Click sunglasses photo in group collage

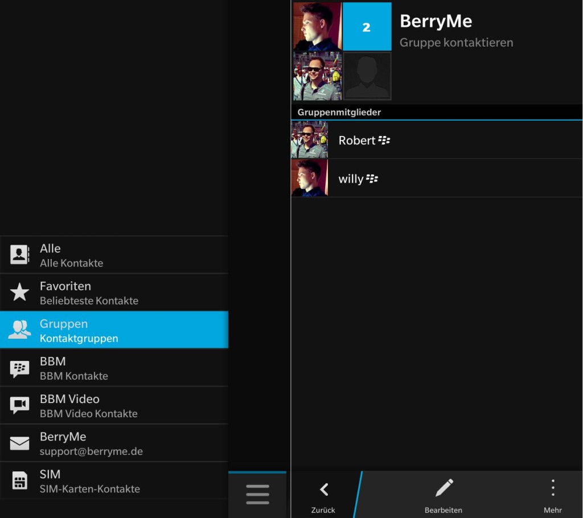click(x=317, y=76)
